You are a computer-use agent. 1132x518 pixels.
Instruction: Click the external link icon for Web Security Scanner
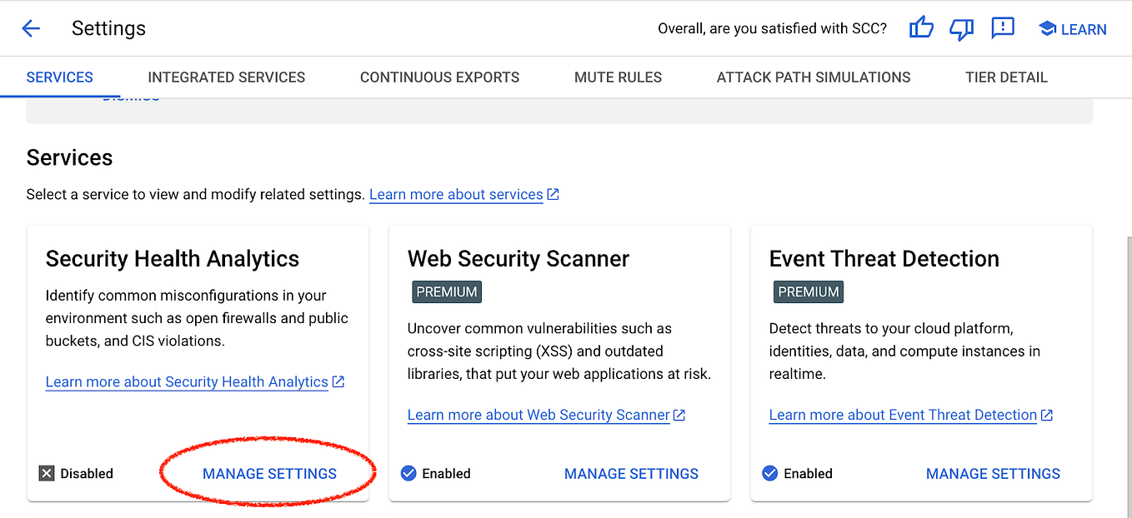679,414
